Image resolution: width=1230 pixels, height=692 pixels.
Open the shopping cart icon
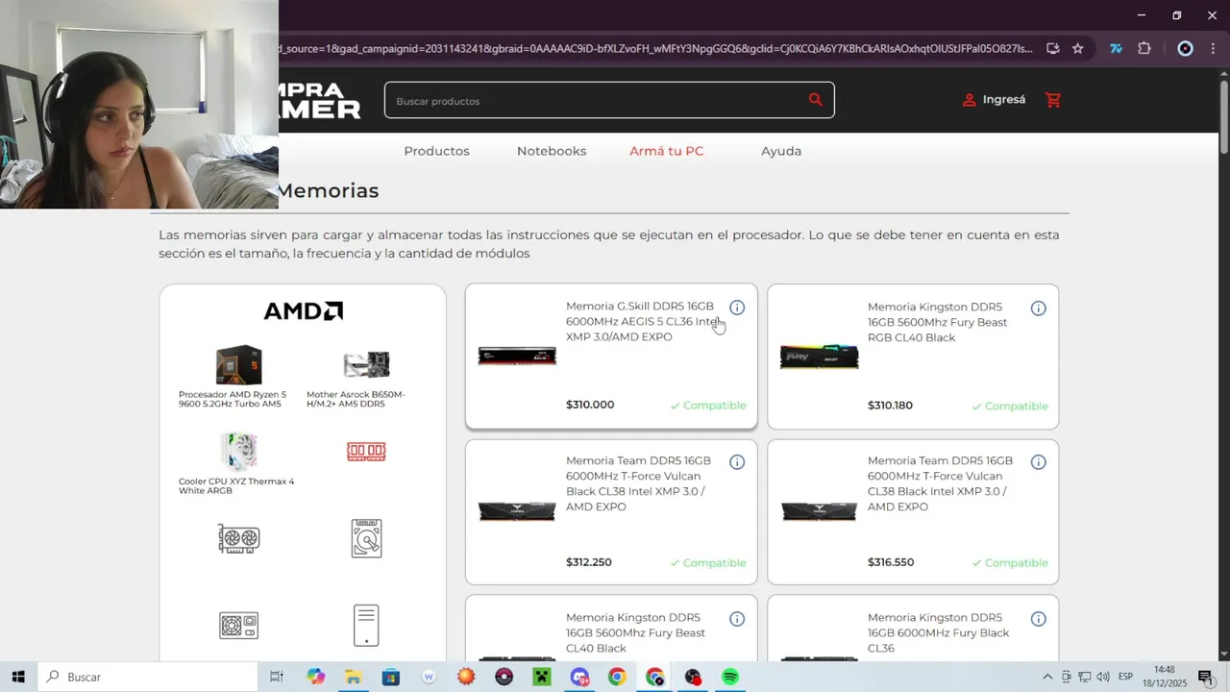click(x=1053, y=100)
